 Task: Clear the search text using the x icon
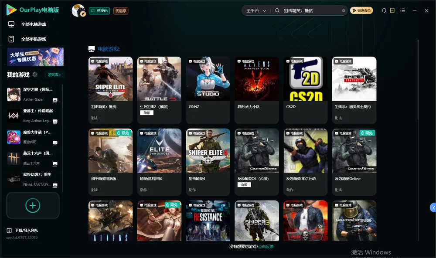coord(344,10)
